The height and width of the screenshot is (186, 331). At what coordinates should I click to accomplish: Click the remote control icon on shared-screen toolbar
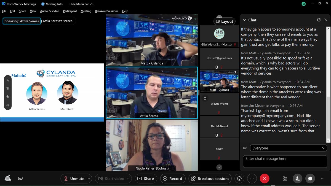(x=8, y=88)
